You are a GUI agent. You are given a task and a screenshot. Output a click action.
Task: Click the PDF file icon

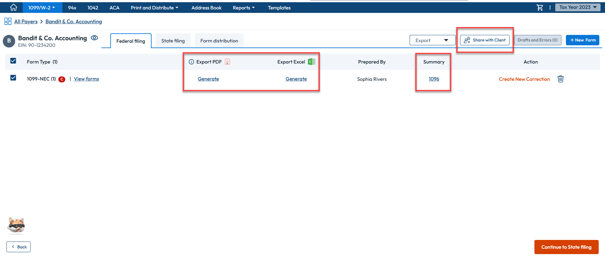point(228,62)
